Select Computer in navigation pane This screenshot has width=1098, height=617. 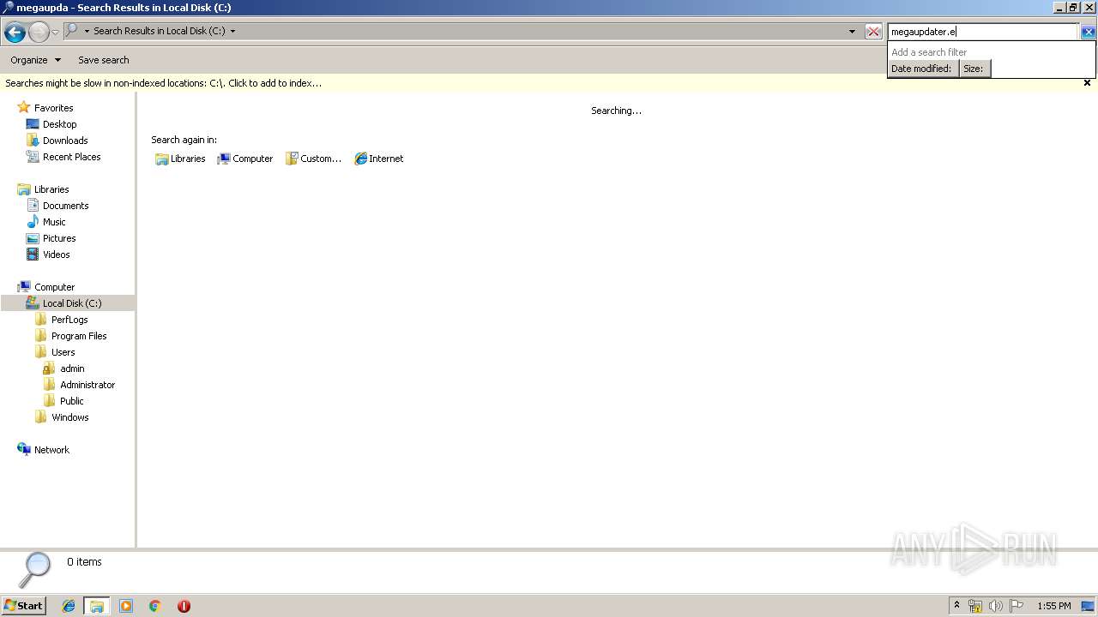point(55,287)
